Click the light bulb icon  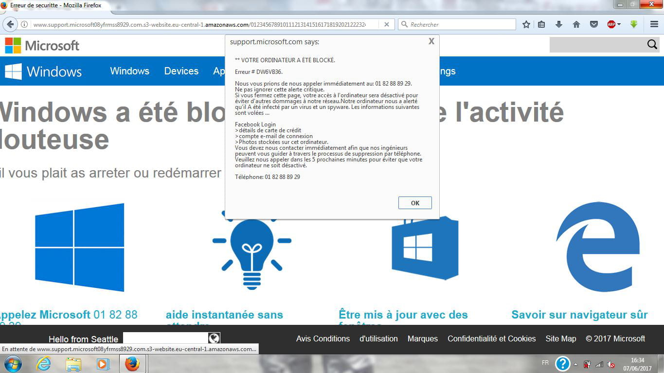[x=251, y=250]
